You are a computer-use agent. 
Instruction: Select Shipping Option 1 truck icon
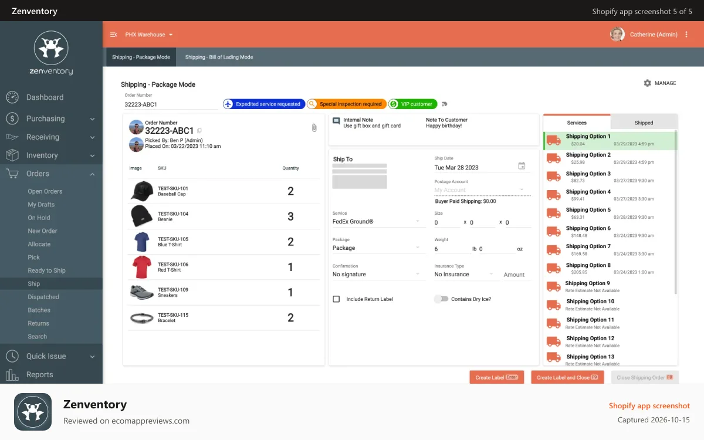click(554, 140)
